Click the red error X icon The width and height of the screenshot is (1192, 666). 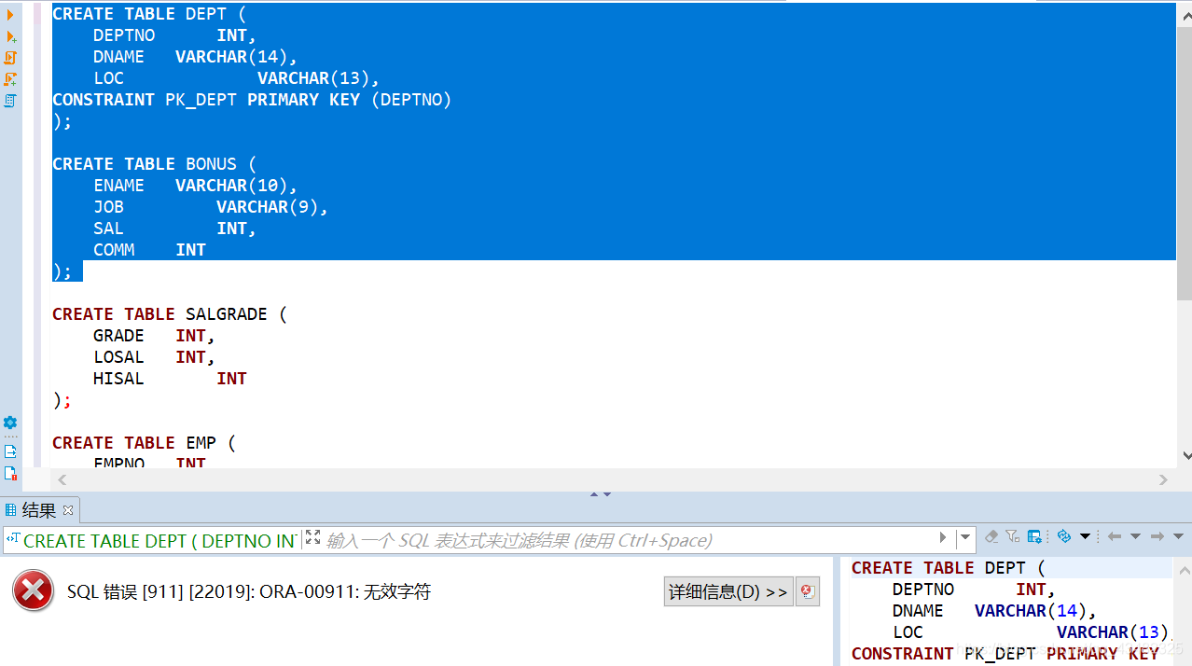pyautogui.click(x=34, y=591)
